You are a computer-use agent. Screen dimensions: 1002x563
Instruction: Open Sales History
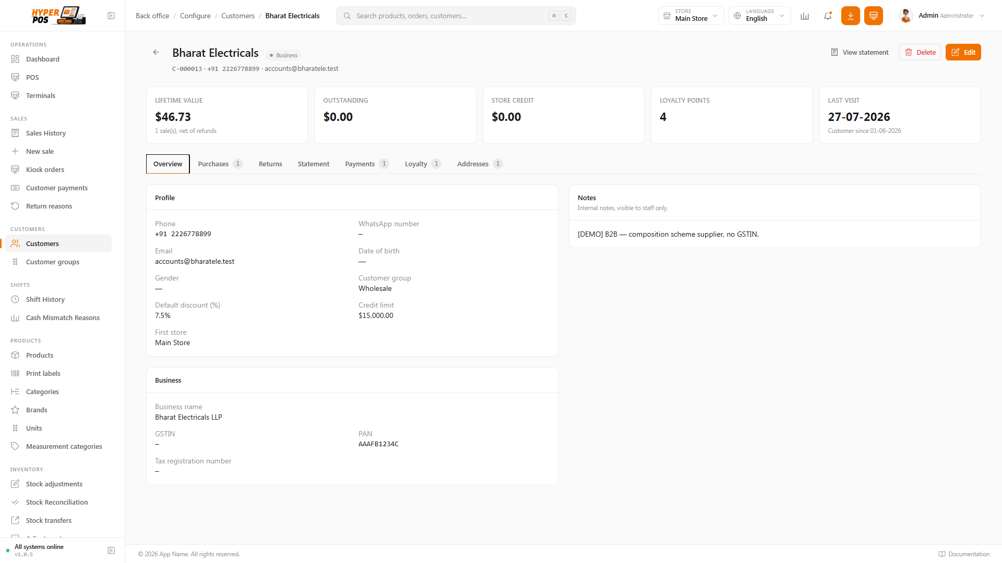click(58, 133)
